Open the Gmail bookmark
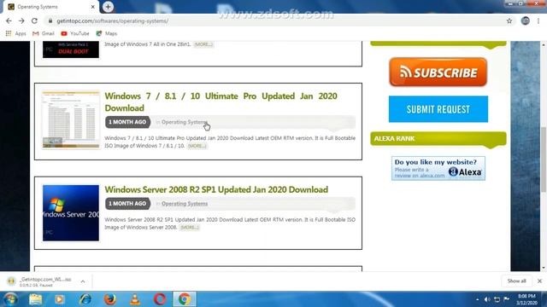The height and width of the screenshot is (307, 547). [44, 33]
